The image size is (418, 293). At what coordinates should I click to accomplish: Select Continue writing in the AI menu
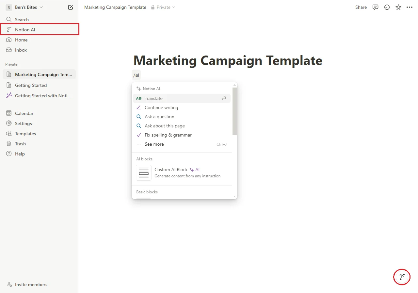click(x=182, y=107)
